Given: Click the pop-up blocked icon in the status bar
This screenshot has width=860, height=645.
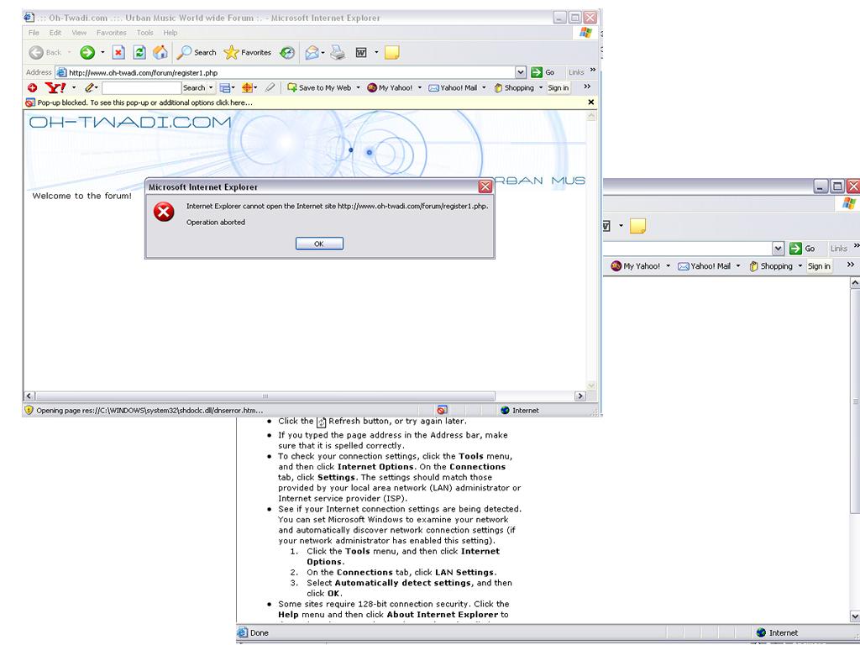Looking at the screenshot, I should (442, 410).
